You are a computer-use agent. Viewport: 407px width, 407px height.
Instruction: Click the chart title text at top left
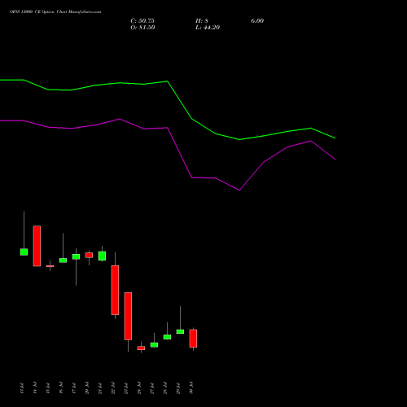coord(55,12)
